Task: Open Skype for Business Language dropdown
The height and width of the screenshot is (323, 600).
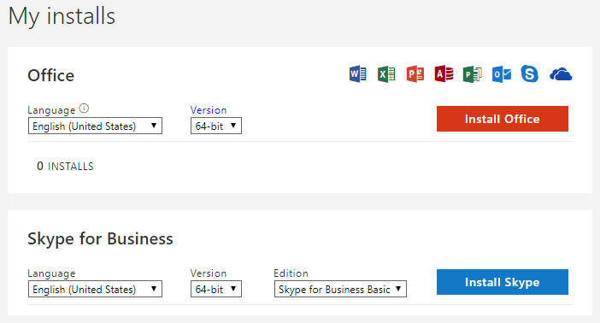Action: click(x=95, y=289)
